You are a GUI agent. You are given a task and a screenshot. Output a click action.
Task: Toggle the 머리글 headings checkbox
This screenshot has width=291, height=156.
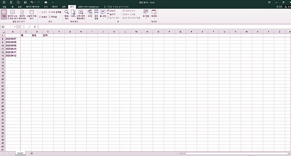pos(53,17)
